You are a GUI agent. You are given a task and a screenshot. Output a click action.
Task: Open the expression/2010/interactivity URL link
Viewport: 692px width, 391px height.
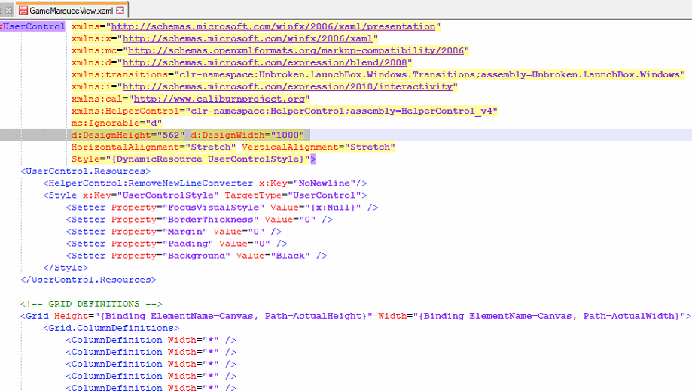click(288, 86)
